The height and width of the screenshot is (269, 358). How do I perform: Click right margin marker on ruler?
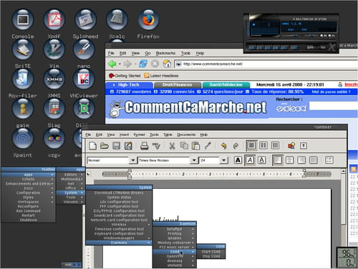[x=304, y=174]
